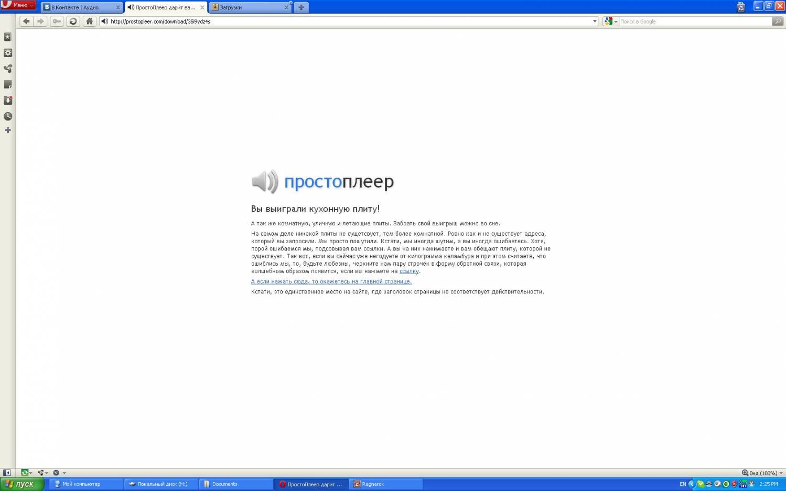The image size is (786, 491).
Task: Open the Downloads panel icon
Action: pos(7,101)
